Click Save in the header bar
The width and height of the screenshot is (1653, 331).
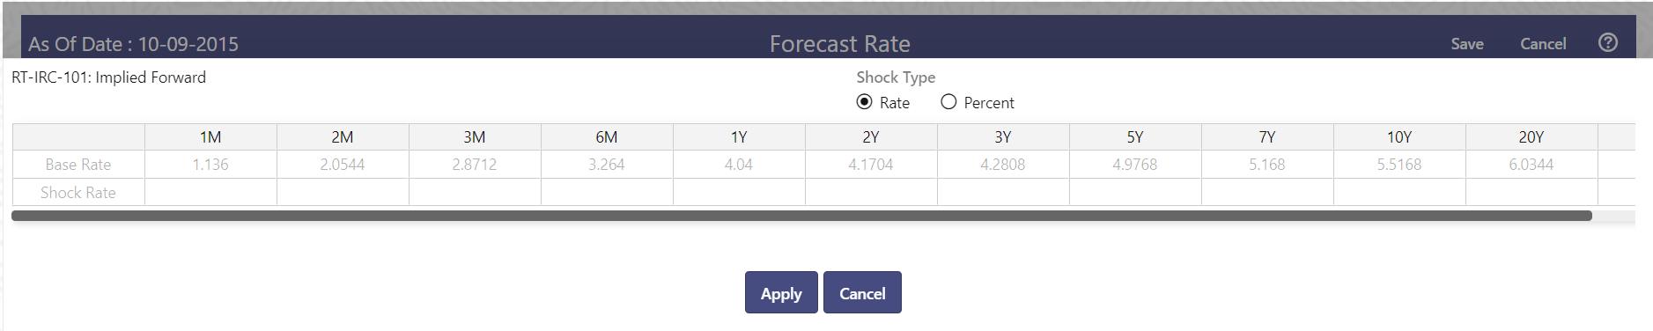(x=1467, y=43)
